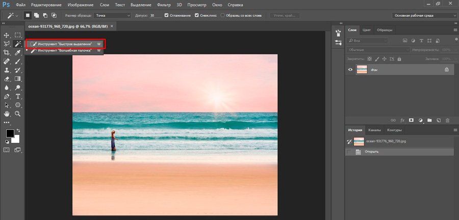Choose Add to selection mode in options bar
This screenshot has height=220, width=459.
pyautogui.click(x=36, y=15)
